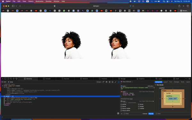Click the Classes button in styles footer

pyautogui.click(x=145, y=114)
